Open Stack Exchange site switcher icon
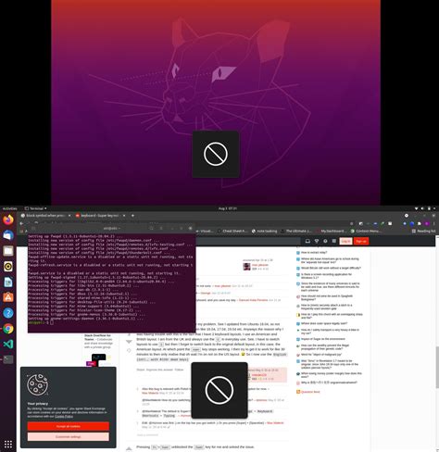Screen dimensions: 439x452 click(x=333, y=241)
